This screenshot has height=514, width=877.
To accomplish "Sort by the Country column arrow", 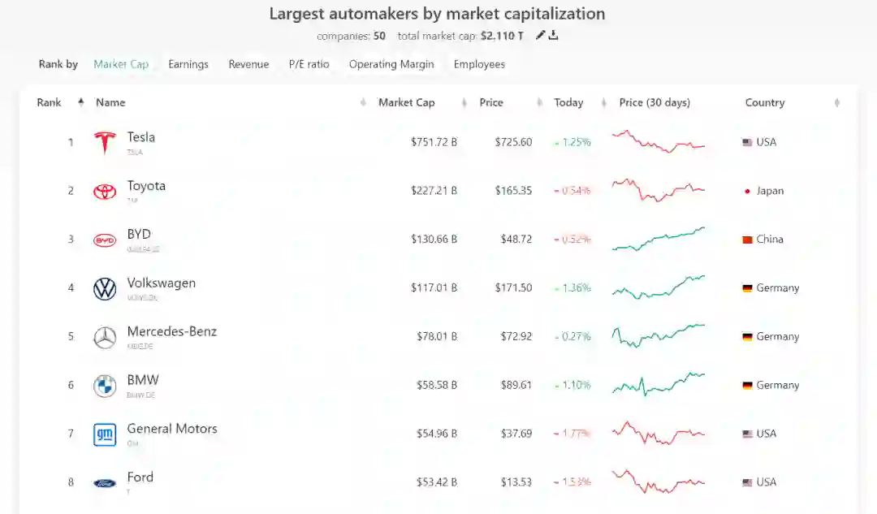I will coord(836,103).
